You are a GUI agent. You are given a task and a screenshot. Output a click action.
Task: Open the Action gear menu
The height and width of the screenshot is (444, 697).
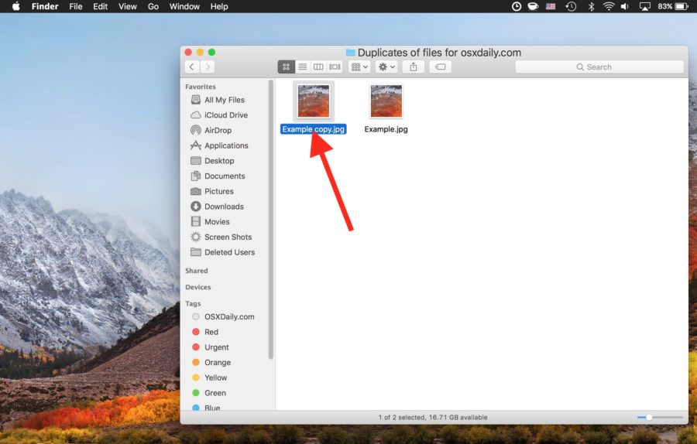[386, 67]
